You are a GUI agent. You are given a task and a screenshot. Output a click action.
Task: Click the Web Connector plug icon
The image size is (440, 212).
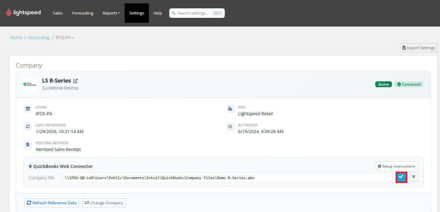[30, 166]
